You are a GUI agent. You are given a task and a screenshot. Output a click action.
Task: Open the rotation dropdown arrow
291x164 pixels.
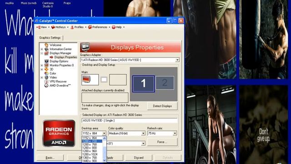[143, 143]
